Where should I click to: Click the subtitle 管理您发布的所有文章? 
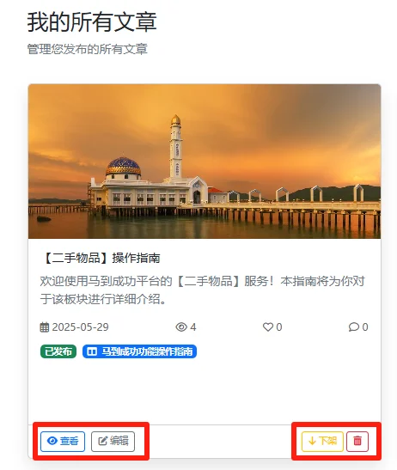click(88, 49)
